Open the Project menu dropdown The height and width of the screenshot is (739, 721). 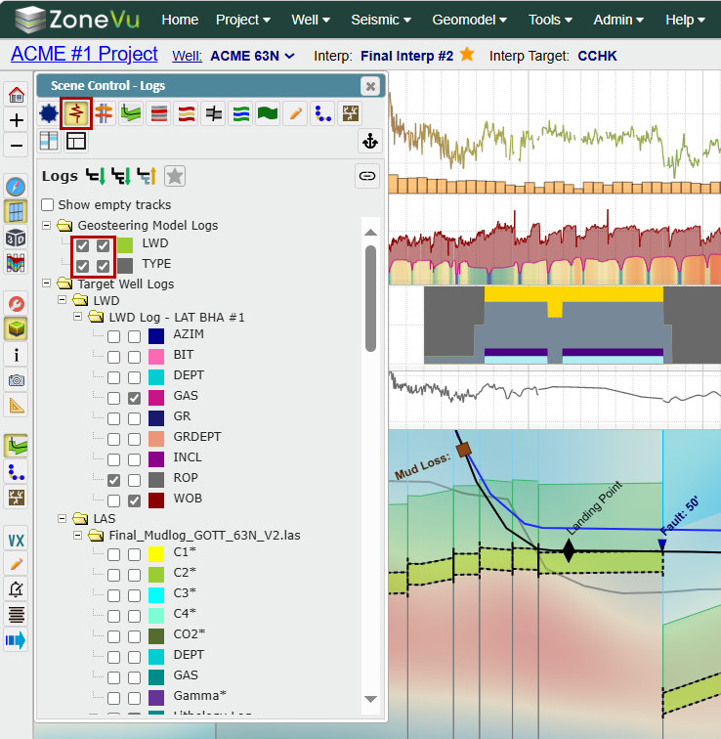[x=242, y=20]
